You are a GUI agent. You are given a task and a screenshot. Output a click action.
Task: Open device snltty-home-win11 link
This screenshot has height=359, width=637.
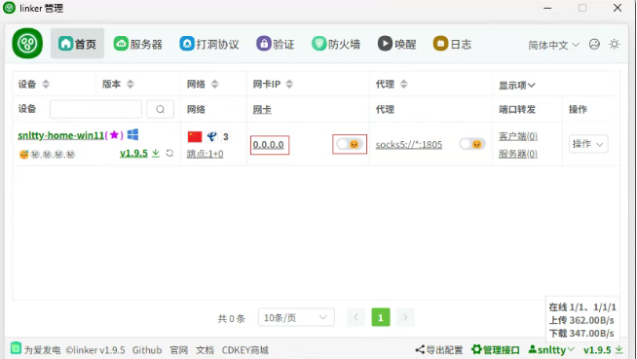(x=61, y=135)
